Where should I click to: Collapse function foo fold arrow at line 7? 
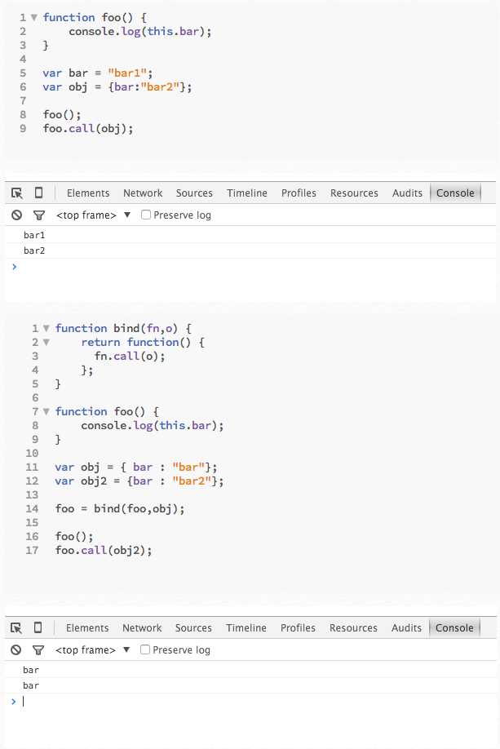click(46, 412)
